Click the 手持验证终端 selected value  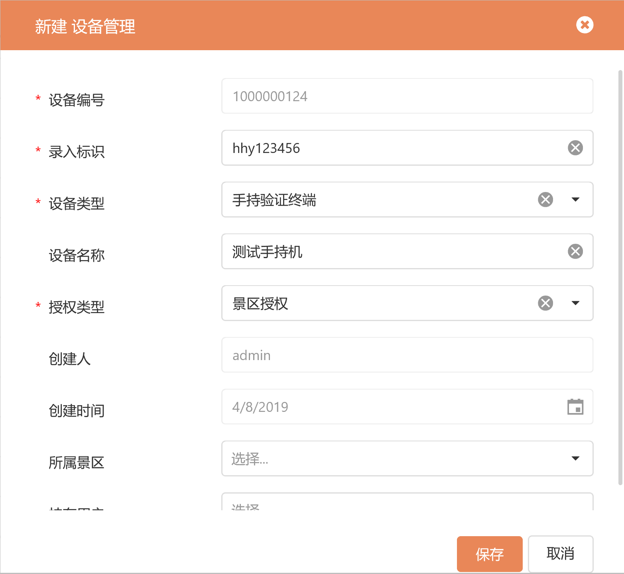(x=274, y=200)
